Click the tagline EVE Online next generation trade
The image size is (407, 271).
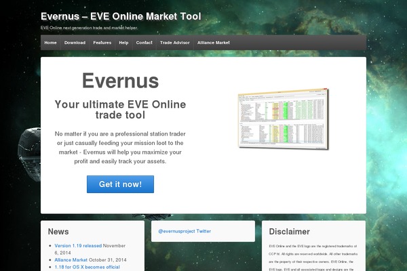[89, 28]
